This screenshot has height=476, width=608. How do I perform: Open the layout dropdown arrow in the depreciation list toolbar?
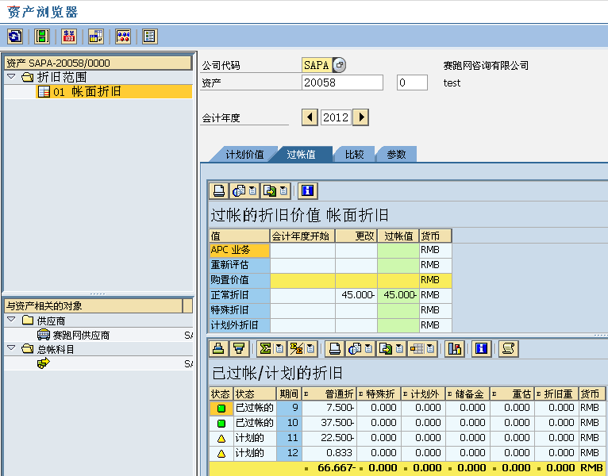(431, 349)
